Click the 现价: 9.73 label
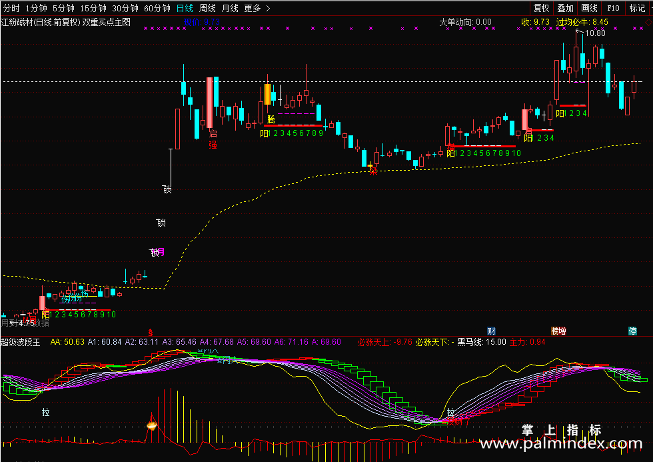Viewport: 653px width, 462px height. pos(201,22)
